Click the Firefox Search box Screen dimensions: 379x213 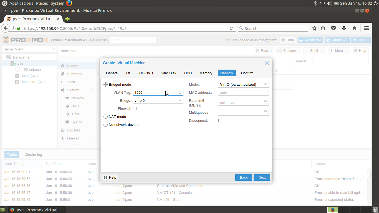pyautogui.click(x=273, y=28)
